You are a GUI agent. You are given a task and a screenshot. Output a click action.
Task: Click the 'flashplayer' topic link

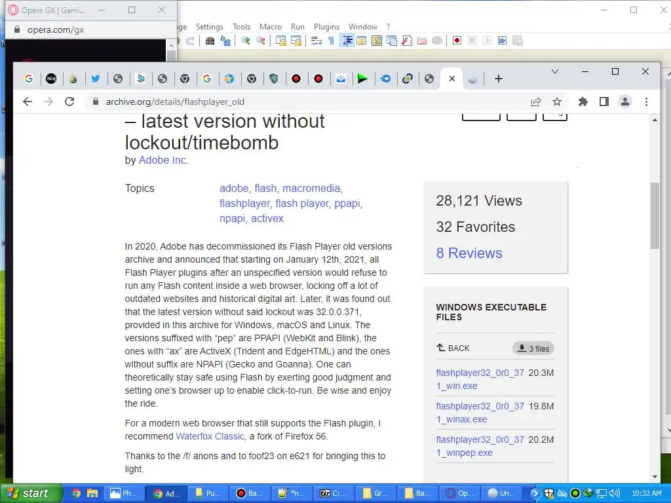[x=245, y=203]
